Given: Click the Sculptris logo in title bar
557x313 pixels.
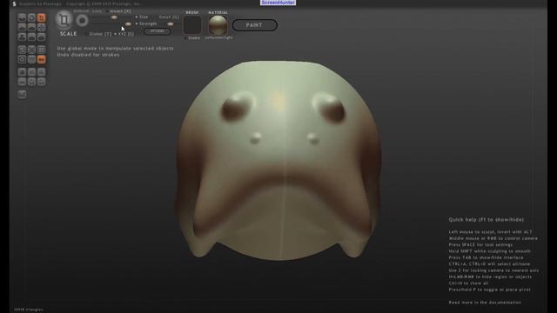Looking at the screenshot, I should (14, 3).
